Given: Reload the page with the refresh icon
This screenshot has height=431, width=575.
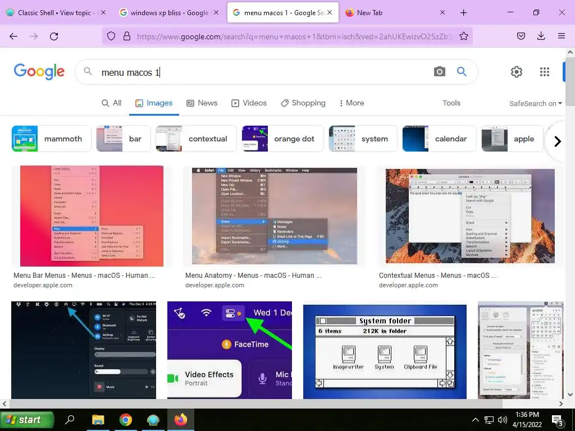Looking at the screenshot, I should tap(54, 36).
